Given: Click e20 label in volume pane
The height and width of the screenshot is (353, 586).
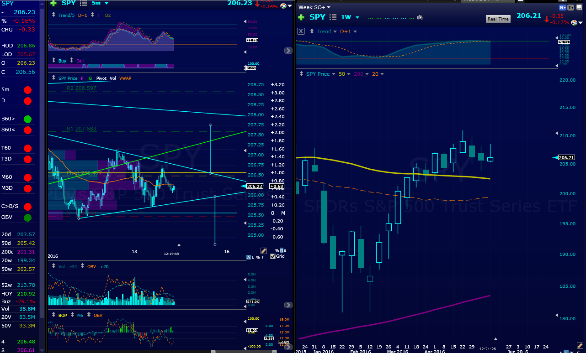Looking at the screenshot, I should tap(105, 266).
